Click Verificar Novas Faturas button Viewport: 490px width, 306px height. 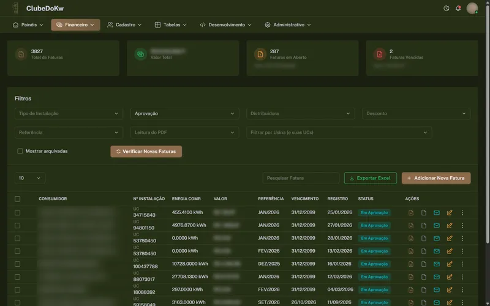tap(146, 151)
